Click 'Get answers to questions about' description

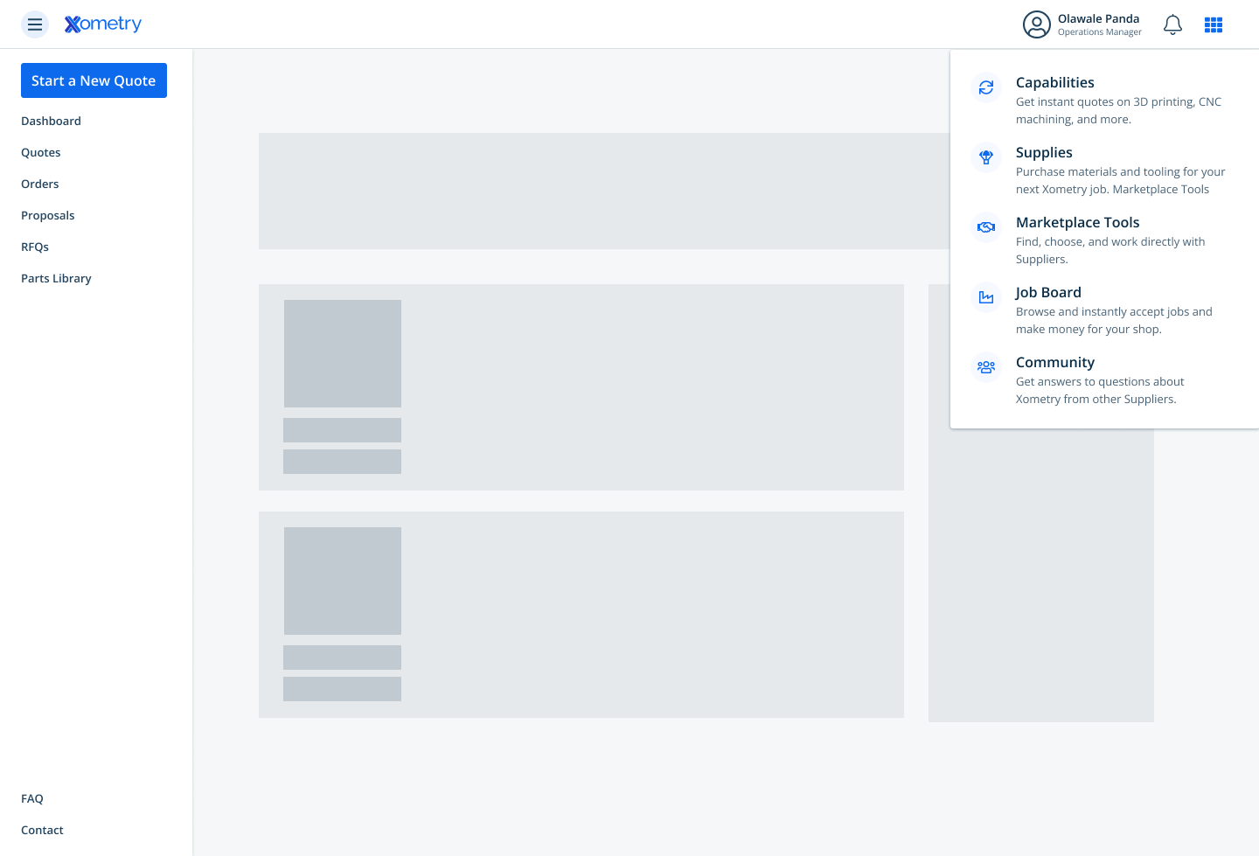pyautogui.click(x=1100, y=390)
